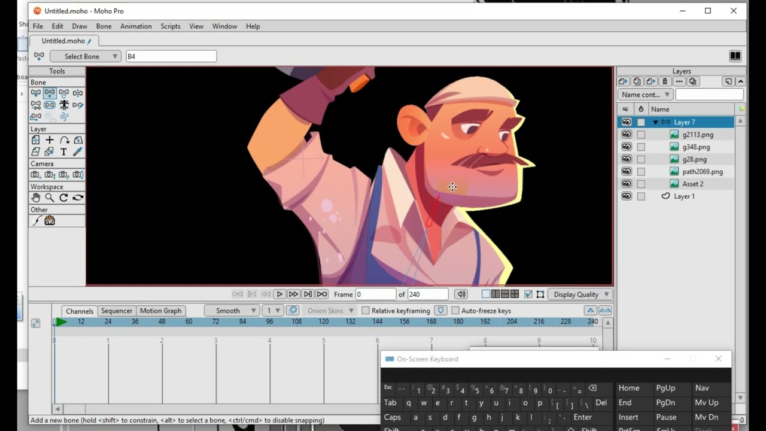This screenshot has height=431, width=766.
Task: Choose the Manipulate Bones tool with starburst figure
Action: [64, 105]
